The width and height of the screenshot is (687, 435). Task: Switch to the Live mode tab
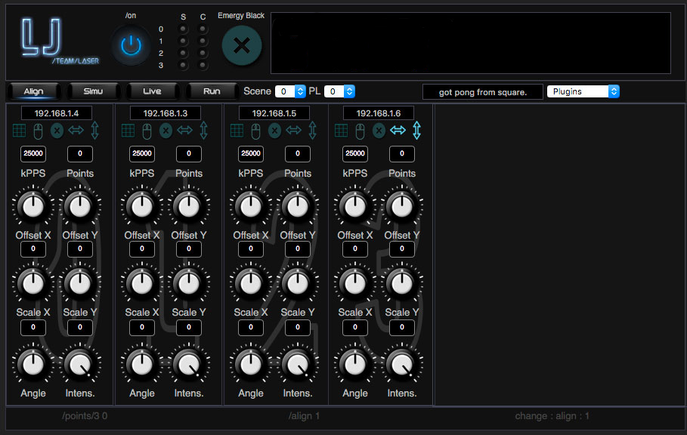click(x=152, y=91)
